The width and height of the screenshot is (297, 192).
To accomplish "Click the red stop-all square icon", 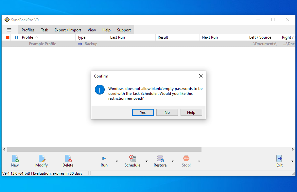I will click(x=8, y=37).
